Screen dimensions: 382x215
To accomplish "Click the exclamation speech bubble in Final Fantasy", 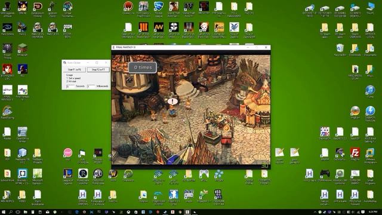I will (172, 101).
